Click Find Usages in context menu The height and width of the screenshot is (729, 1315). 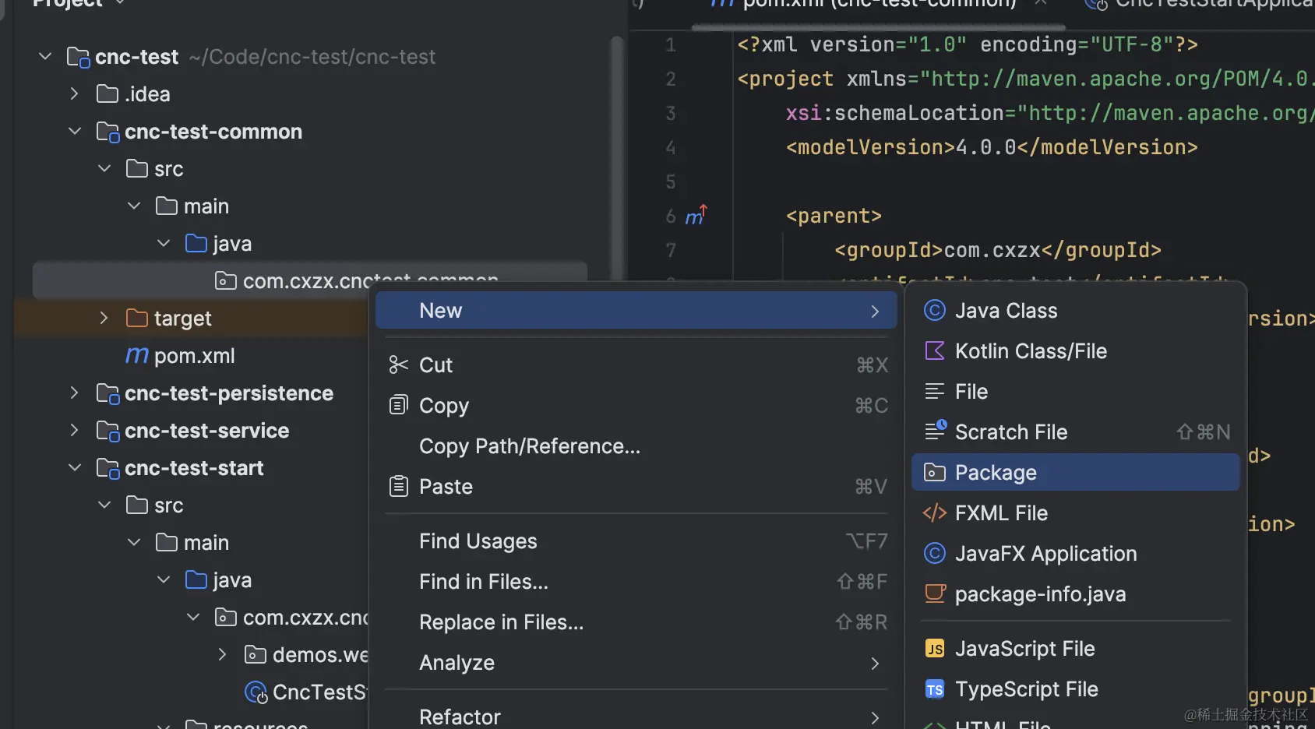478,541
